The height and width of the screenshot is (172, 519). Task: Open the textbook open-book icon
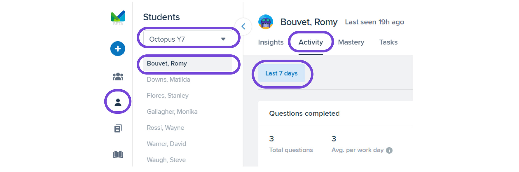(118, 154)
